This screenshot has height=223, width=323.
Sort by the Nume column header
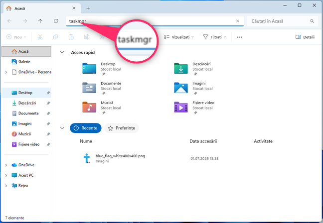coord(86,141)
